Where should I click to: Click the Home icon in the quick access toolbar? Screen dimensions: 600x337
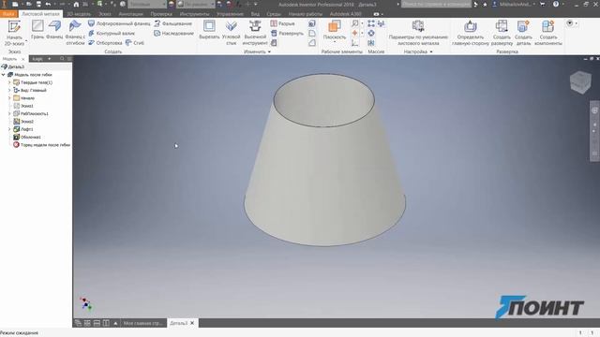76,4
